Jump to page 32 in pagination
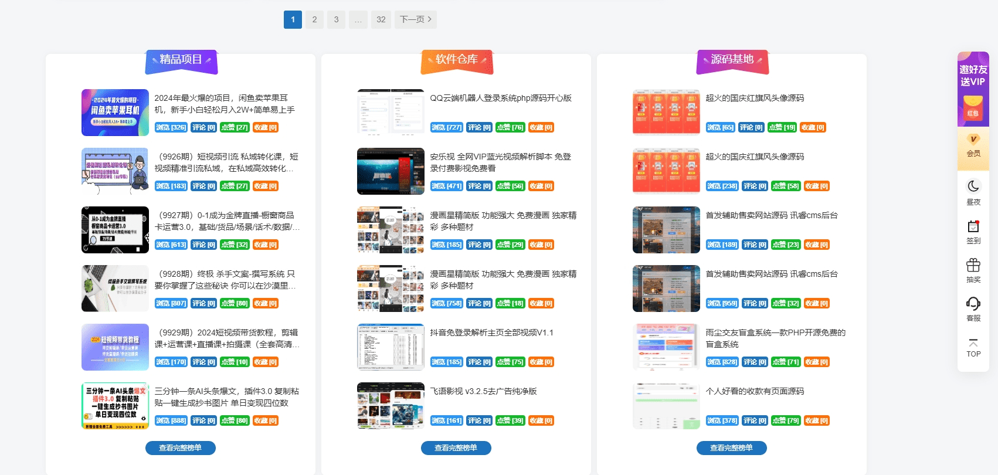The height and width of the screenshot is (475, 998). point(381,19)
